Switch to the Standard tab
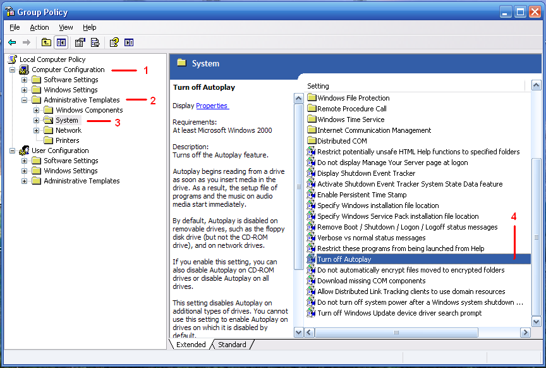Image resolution: width=546 pixels, height=368 pixels. tap(232, 345)
